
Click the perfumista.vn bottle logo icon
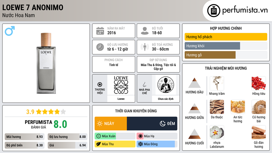tap(214, 11)
